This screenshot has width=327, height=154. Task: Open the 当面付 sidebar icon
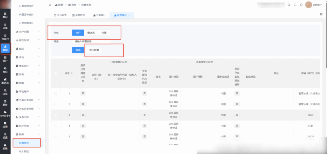5,37
